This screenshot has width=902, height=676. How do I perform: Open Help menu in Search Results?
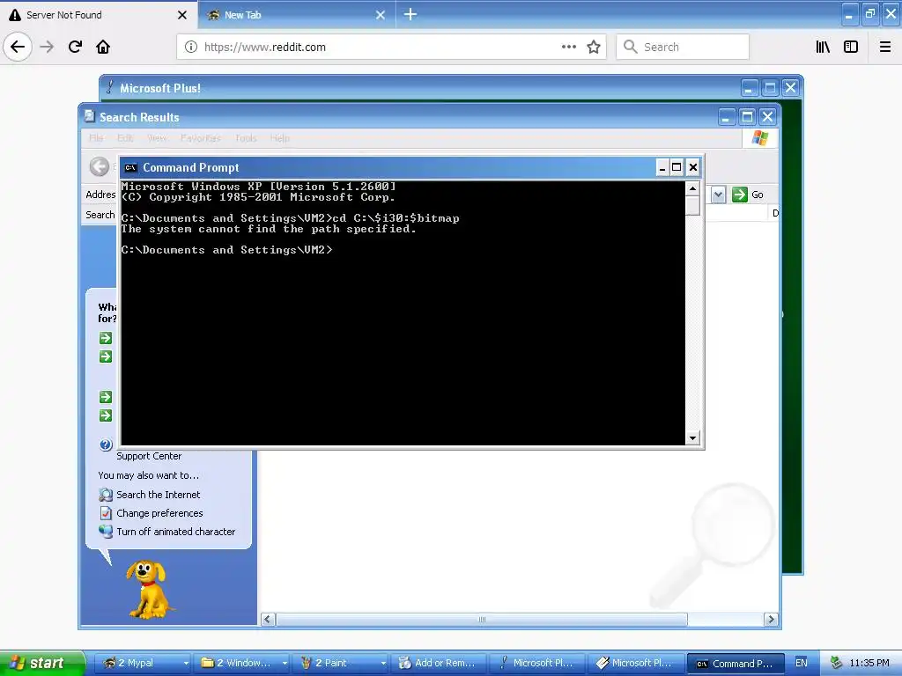click(x=279, y=138)
